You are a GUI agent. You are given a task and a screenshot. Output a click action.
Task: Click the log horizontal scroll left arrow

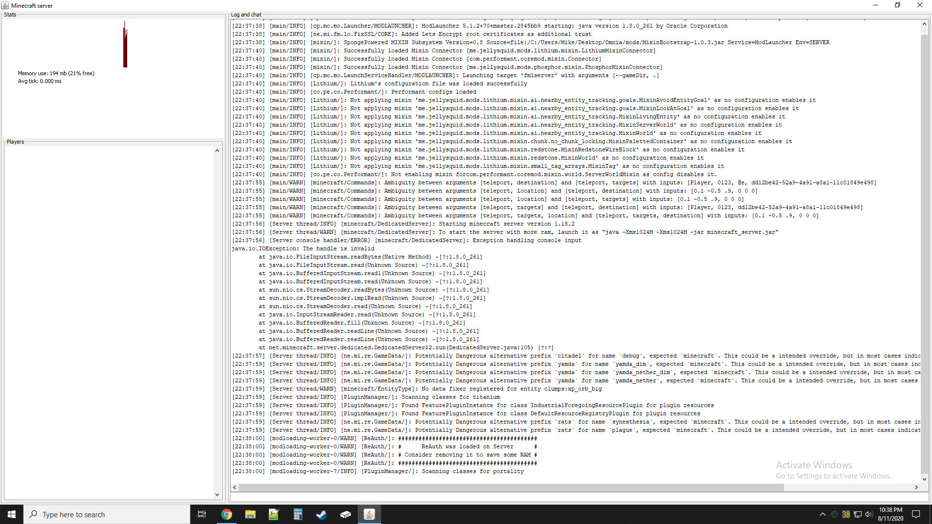235,487
